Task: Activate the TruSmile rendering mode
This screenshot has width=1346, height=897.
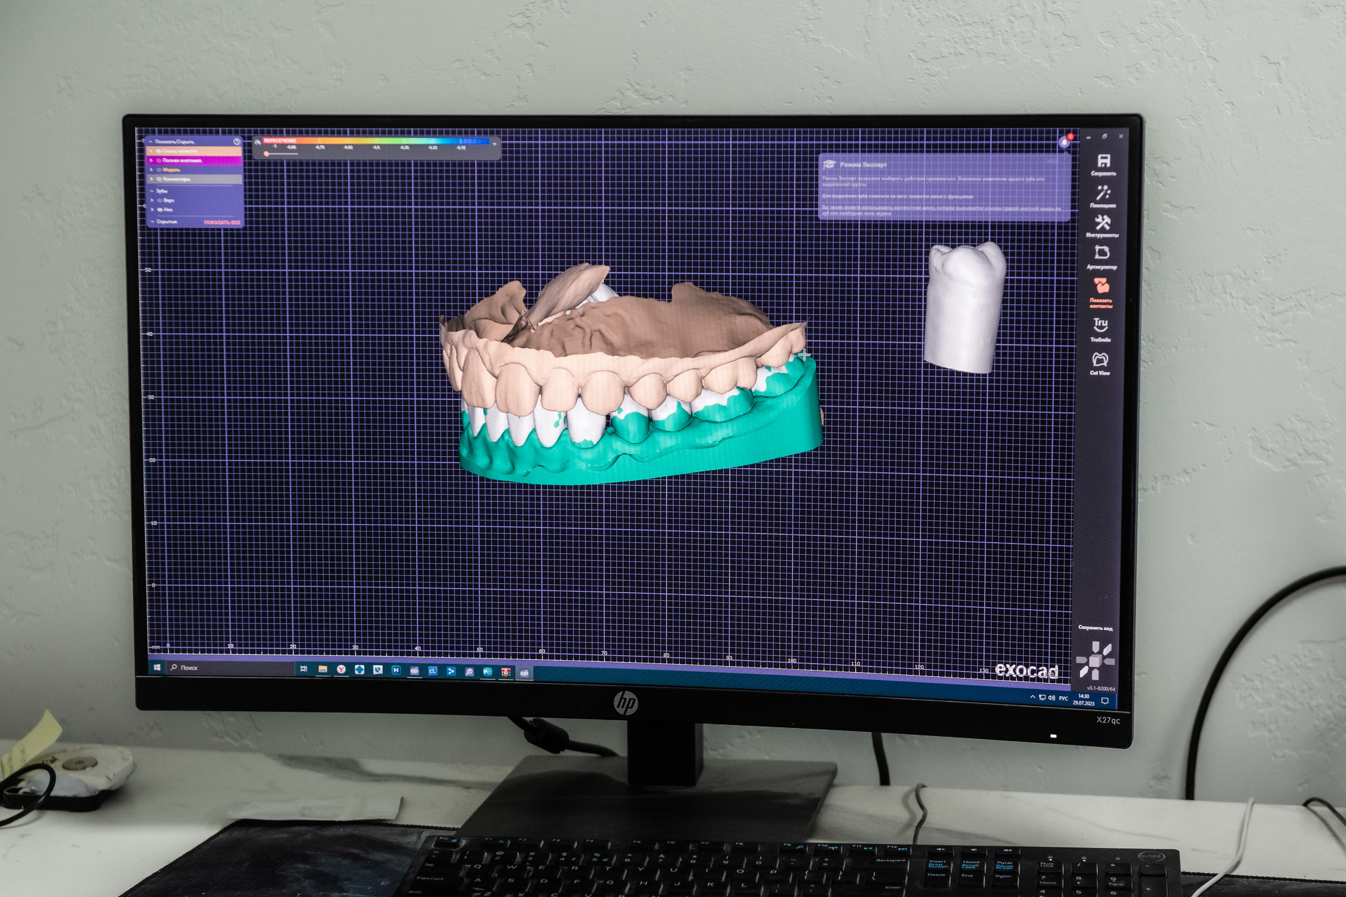Action: (x=1100, y=325)
